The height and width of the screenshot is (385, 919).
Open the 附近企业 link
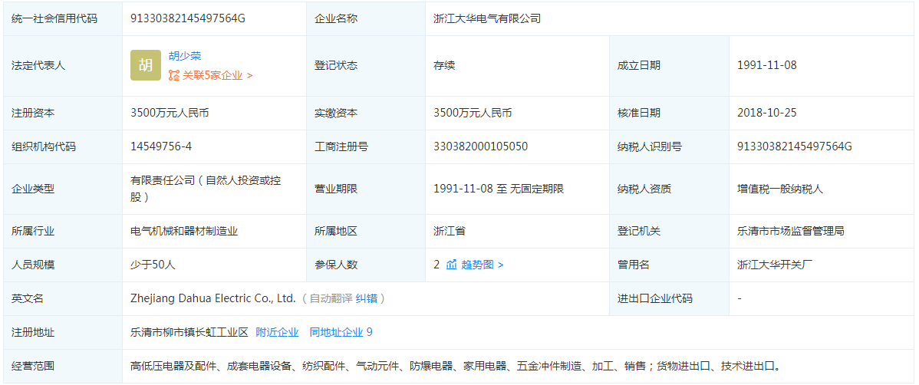tap(277, 332)
